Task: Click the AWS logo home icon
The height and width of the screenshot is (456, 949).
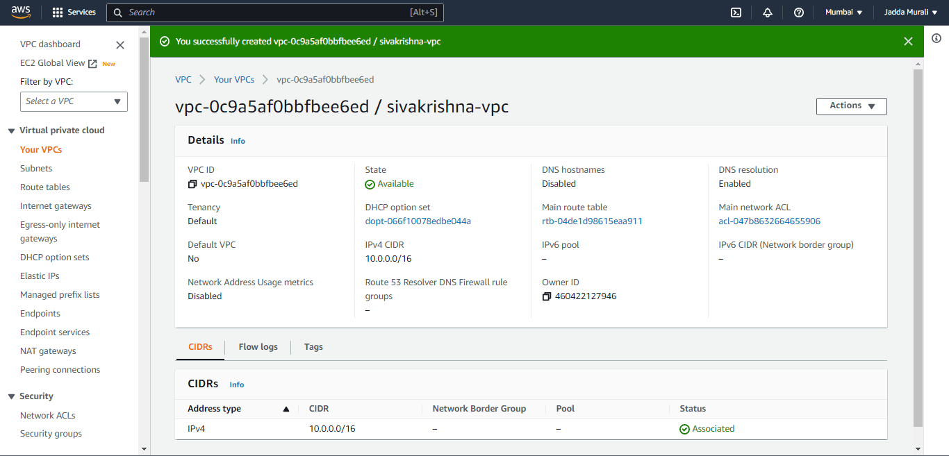Action: tap(20, 12)
